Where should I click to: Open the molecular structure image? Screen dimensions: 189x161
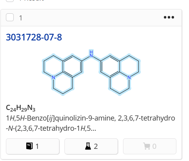pyautogui.click(x=91, y=73)
